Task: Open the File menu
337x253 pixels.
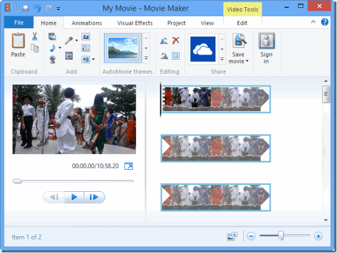Action: tap(19, 22)
